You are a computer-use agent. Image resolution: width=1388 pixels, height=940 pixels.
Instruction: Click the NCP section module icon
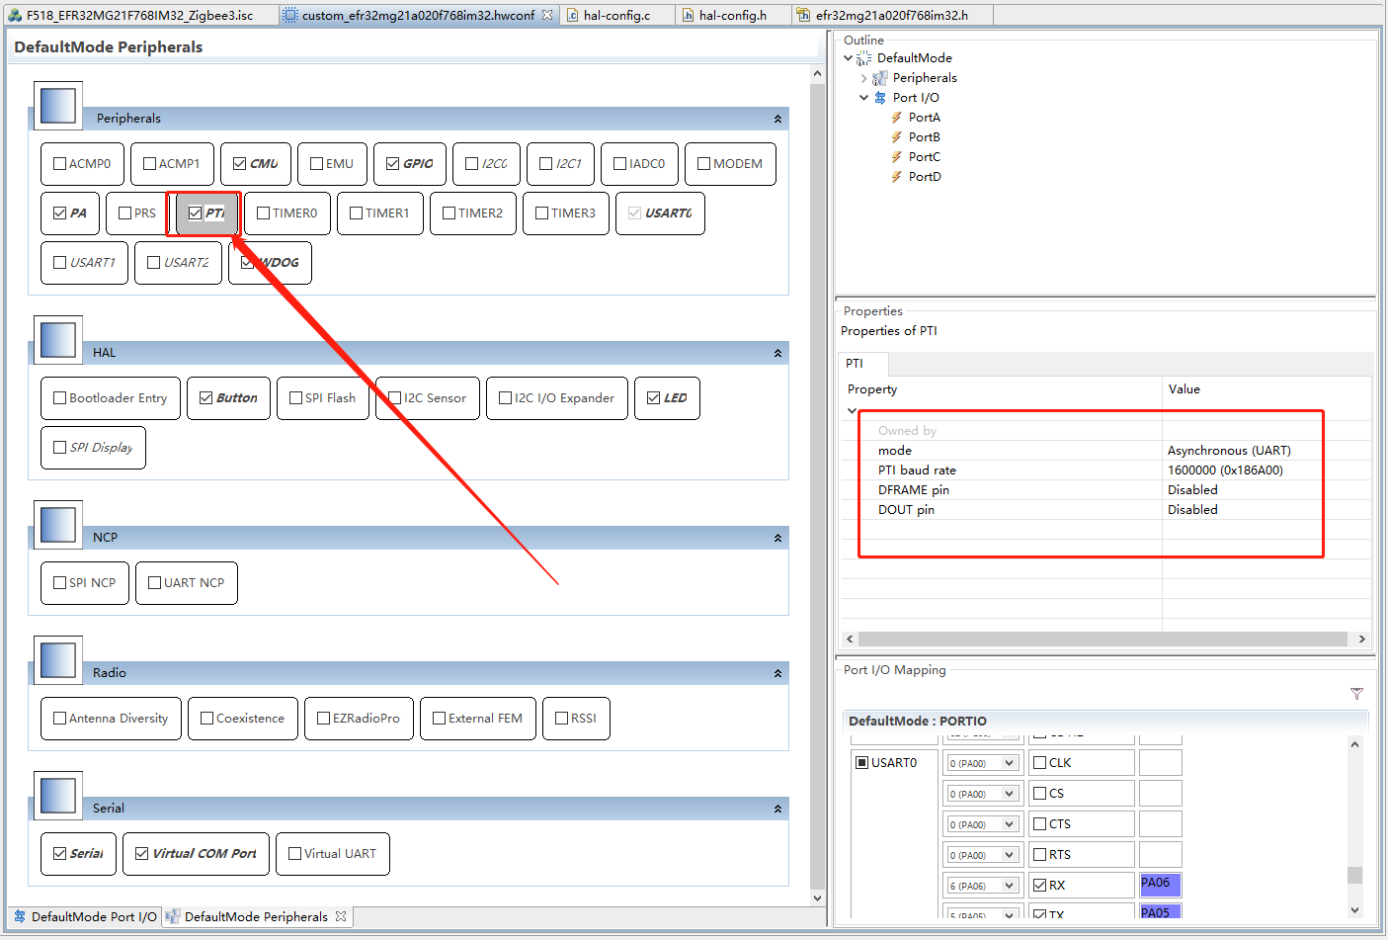[58, 525]
